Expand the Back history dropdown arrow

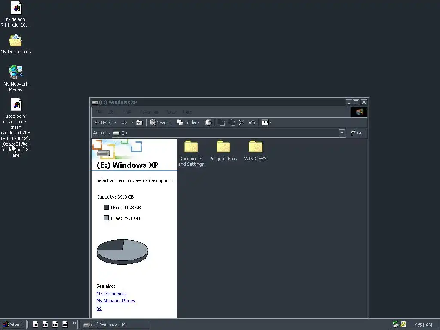click(x=116, y=123)
